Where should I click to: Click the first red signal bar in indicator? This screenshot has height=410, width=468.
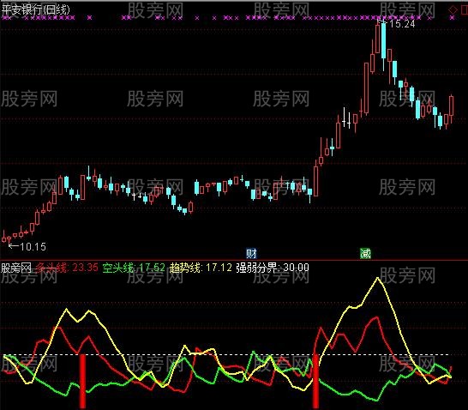pyautogui.click(x=82, y=382)
